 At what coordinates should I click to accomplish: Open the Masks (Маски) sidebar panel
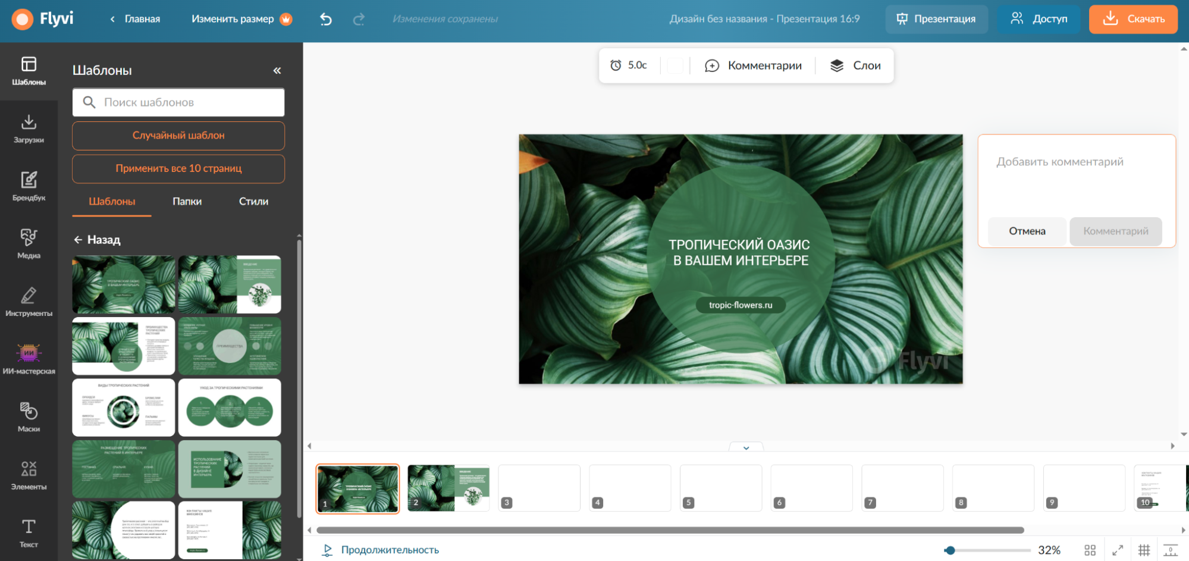29,417
